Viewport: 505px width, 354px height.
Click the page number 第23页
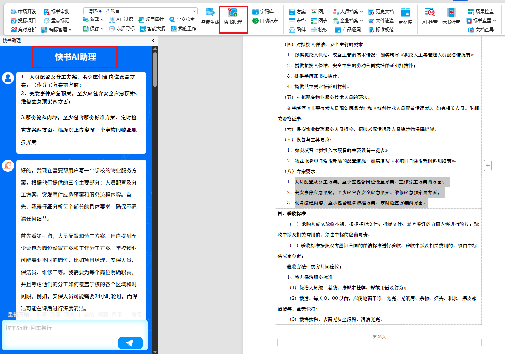(379, 337)
